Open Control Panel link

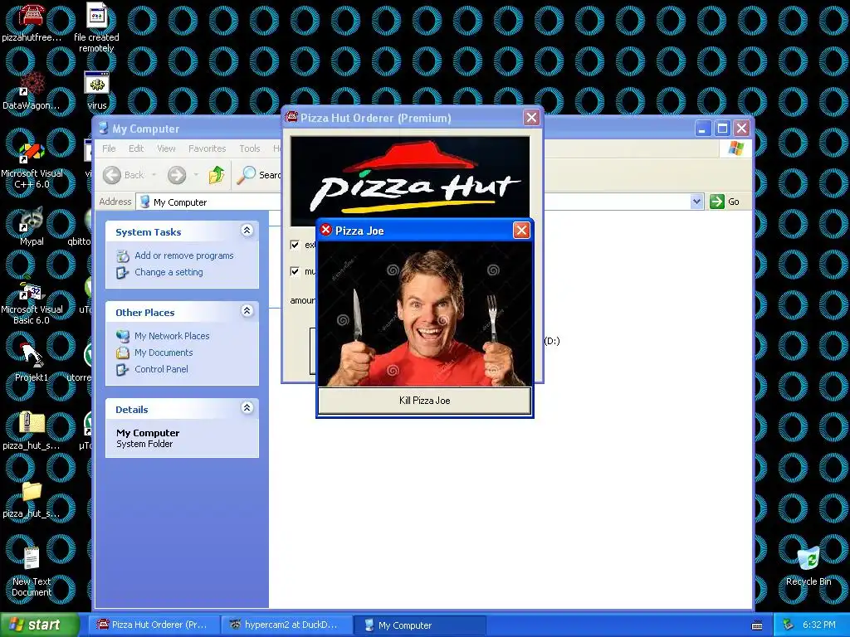(x=161, y=369)
